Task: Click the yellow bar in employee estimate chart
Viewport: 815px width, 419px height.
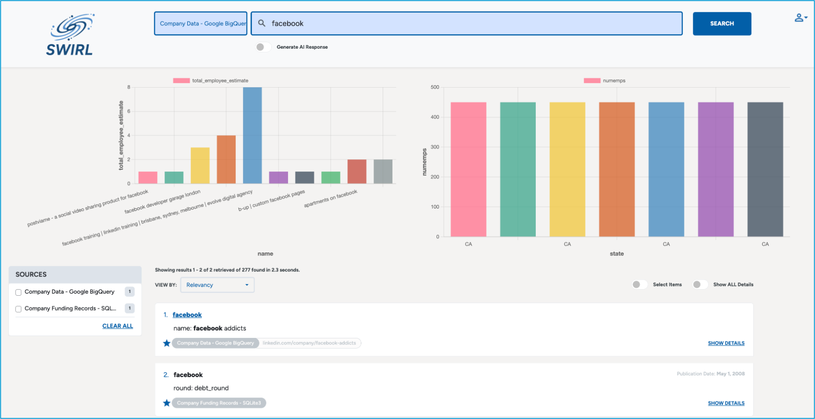Action: pos(200,165)
